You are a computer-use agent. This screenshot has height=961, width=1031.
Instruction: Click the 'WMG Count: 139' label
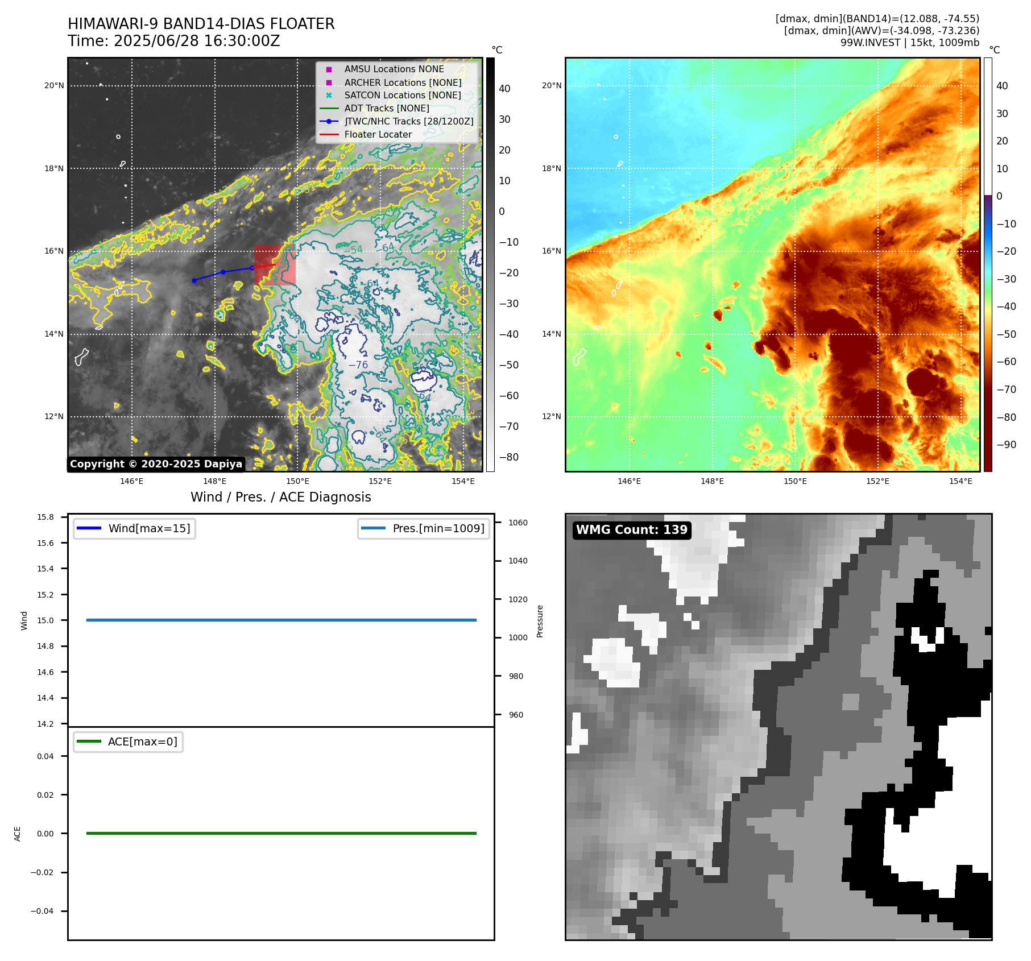[632, 530]
